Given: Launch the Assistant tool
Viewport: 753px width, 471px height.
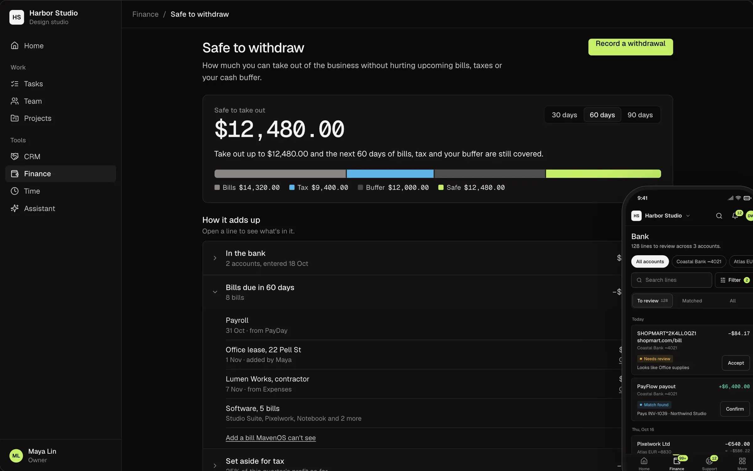Looking at the screenshot, I should point(61,208).
